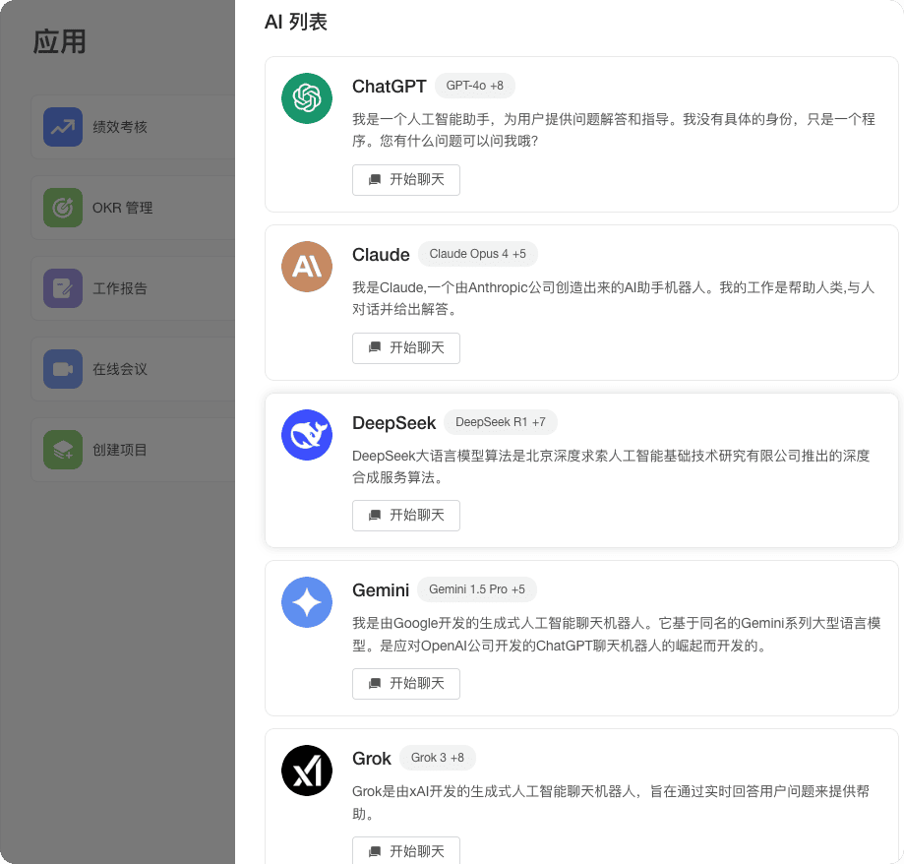This screenshot has width=904, height=864.
Task: Click the Claude title text
Action: (381, 254)
